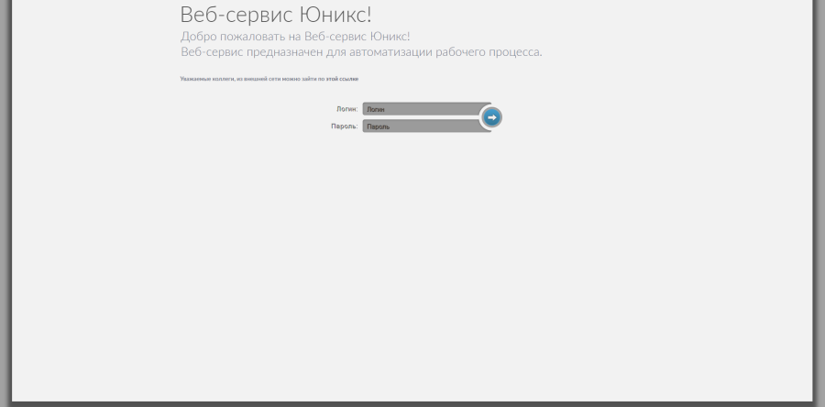This screenshot has width=825, height=407.
Task: Click the text about автоматизации рабочего процесса
Action: point(361,52)
